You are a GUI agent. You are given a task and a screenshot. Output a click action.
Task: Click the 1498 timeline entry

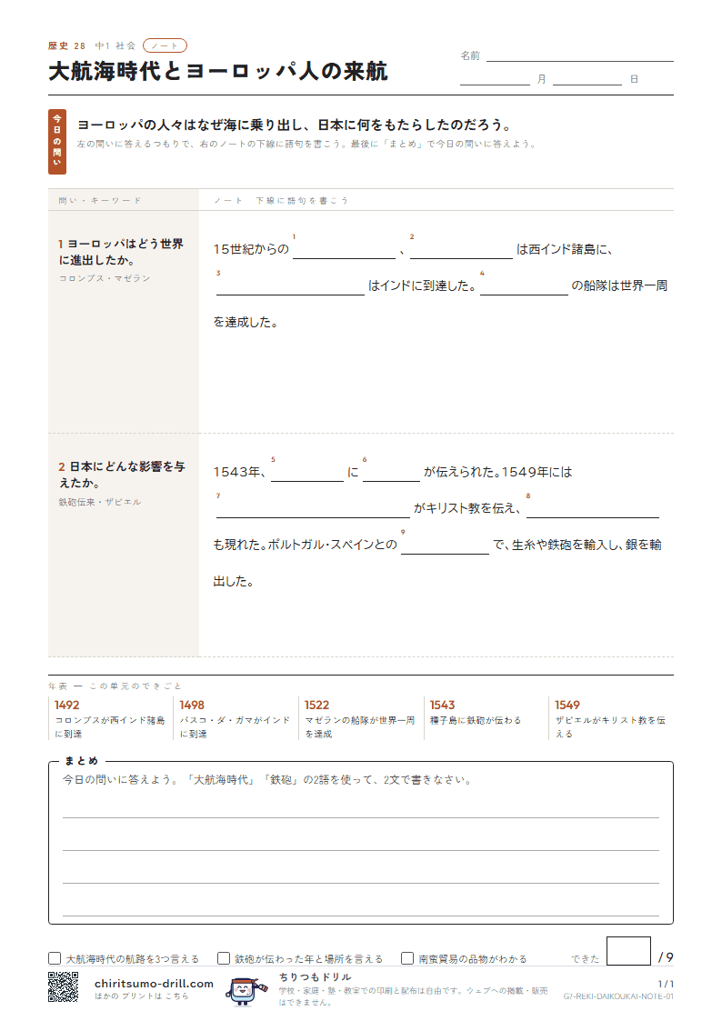[x=235, y=719]
